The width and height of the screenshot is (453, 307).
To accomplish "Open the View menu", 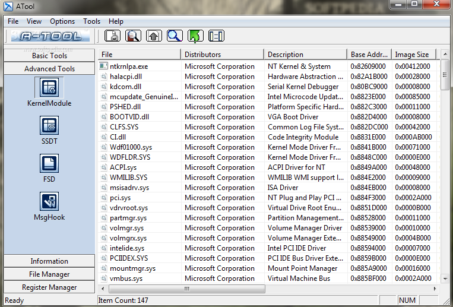I will pyautogui.click(x=34, y=21).
